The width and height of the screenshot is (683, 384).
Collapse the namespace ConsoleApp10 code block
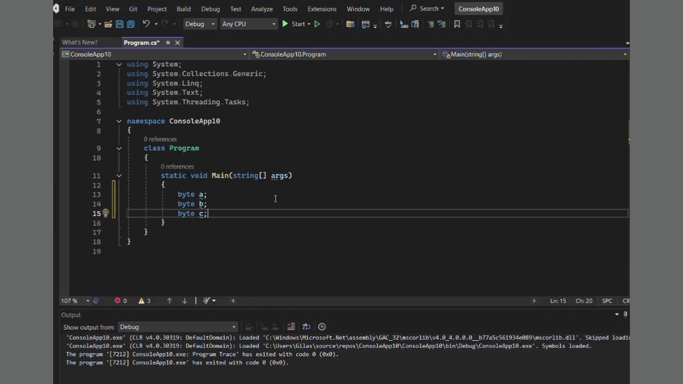(x=119, y=121)
